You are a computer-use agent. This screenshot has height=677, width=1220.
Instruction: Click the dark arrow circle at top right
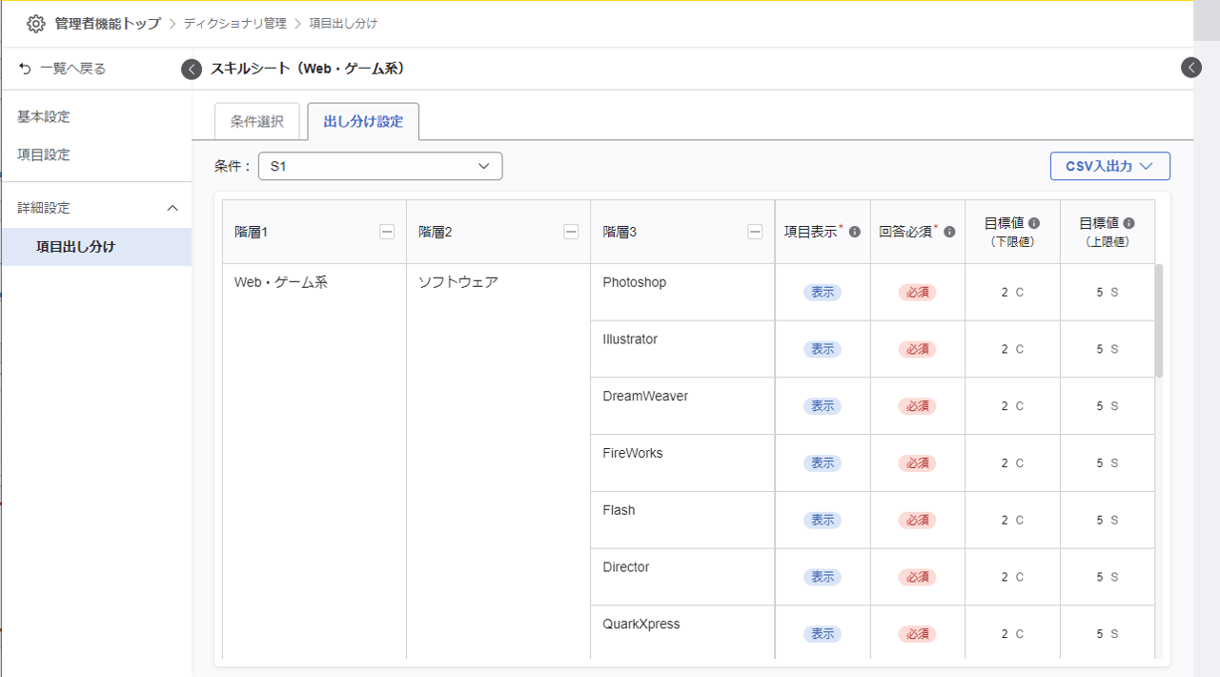[1191, 68]
